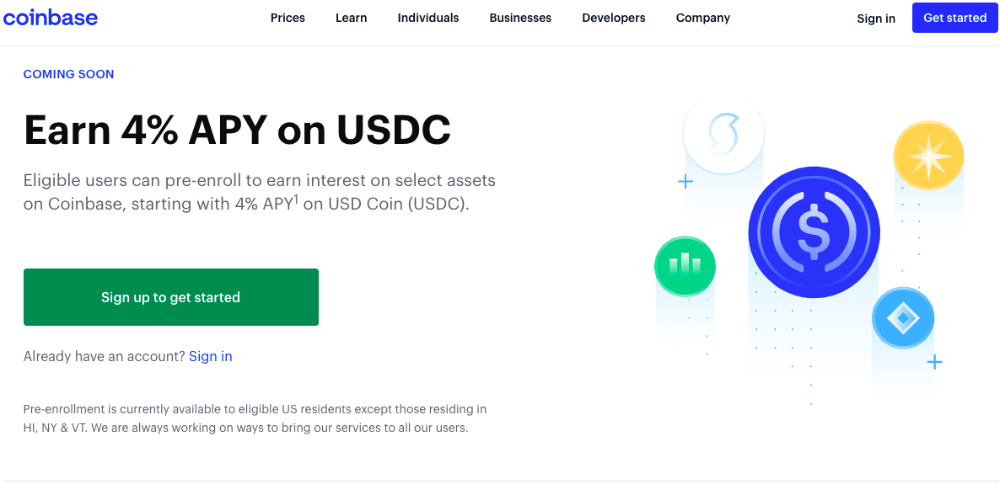Select Company in the navigation bar

point(703,18)
